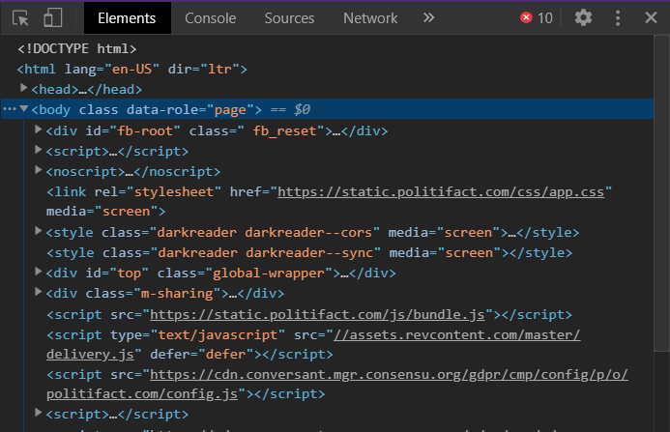Screen dimensions: 670x432
Task: Show more tabs with double chevron
Action: [428, 18]
